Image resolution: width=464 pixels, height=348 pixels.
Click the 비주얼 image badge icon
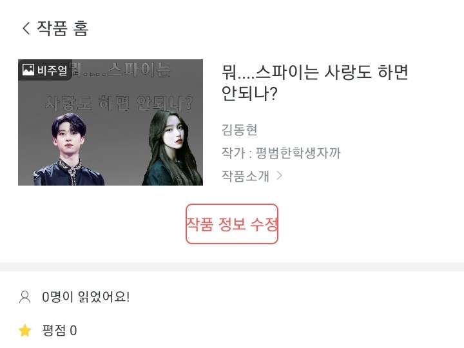(x=28, y=70)
